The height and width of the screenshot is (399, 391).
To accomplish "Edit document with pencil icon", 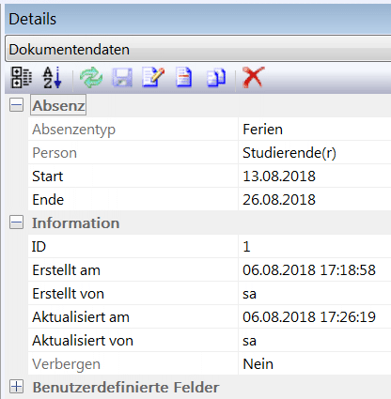I will (153, 77).
